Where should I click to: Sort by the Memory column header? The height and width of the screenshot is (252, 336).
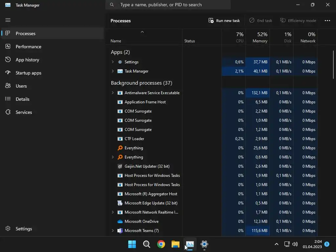point(258,37)
